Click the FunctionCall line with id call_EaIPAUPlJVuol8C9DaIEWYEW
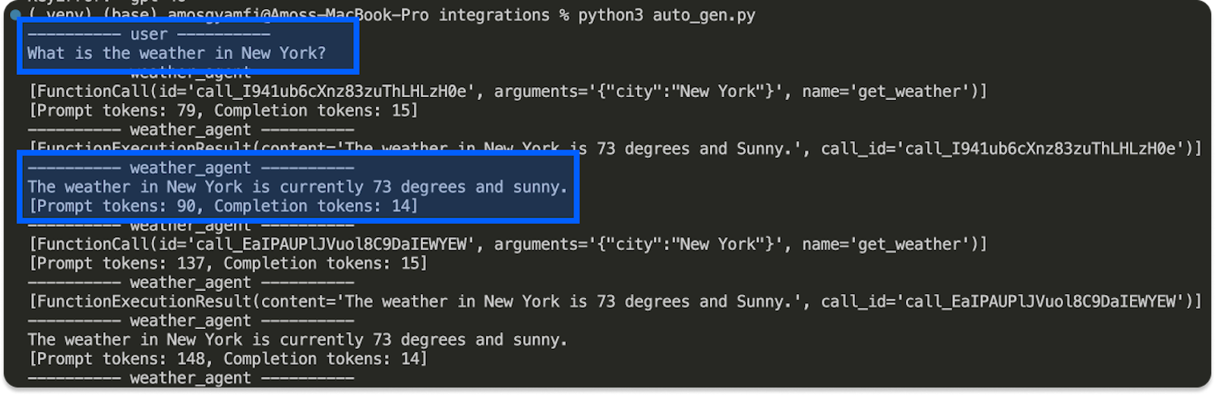The height and width of the screenshot is (395, 1215). 507,244
